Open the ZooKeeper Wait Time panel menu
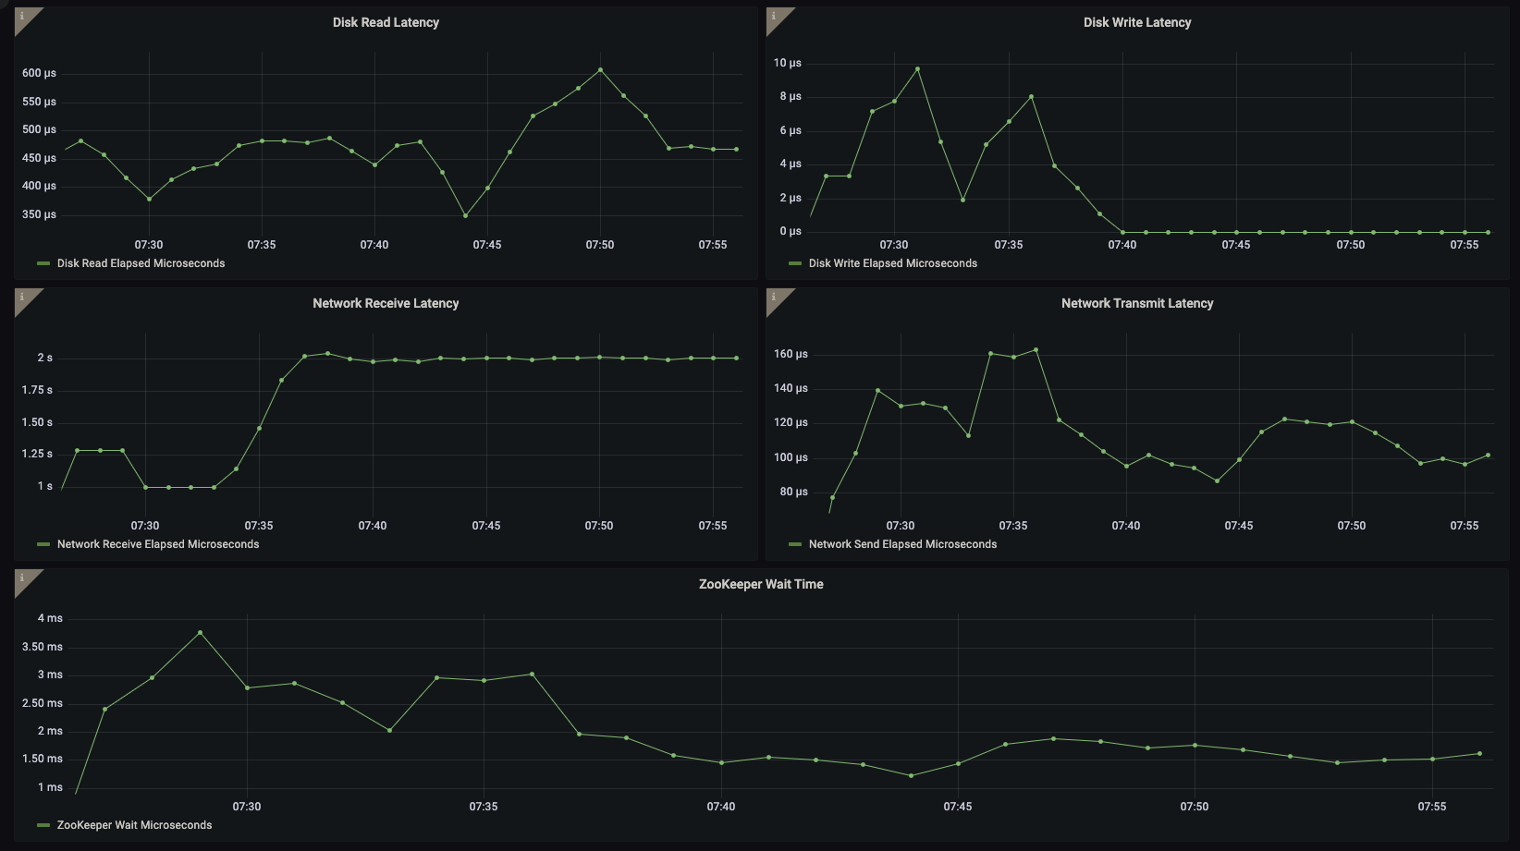This screenshot has width=1520, height=851. (x=761, y=584)
